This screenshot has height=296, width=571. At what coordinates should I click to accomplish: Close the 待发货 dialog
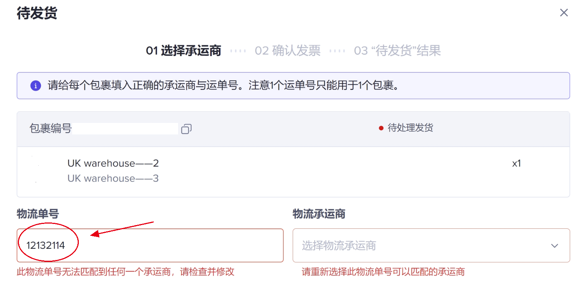point(564,13)
